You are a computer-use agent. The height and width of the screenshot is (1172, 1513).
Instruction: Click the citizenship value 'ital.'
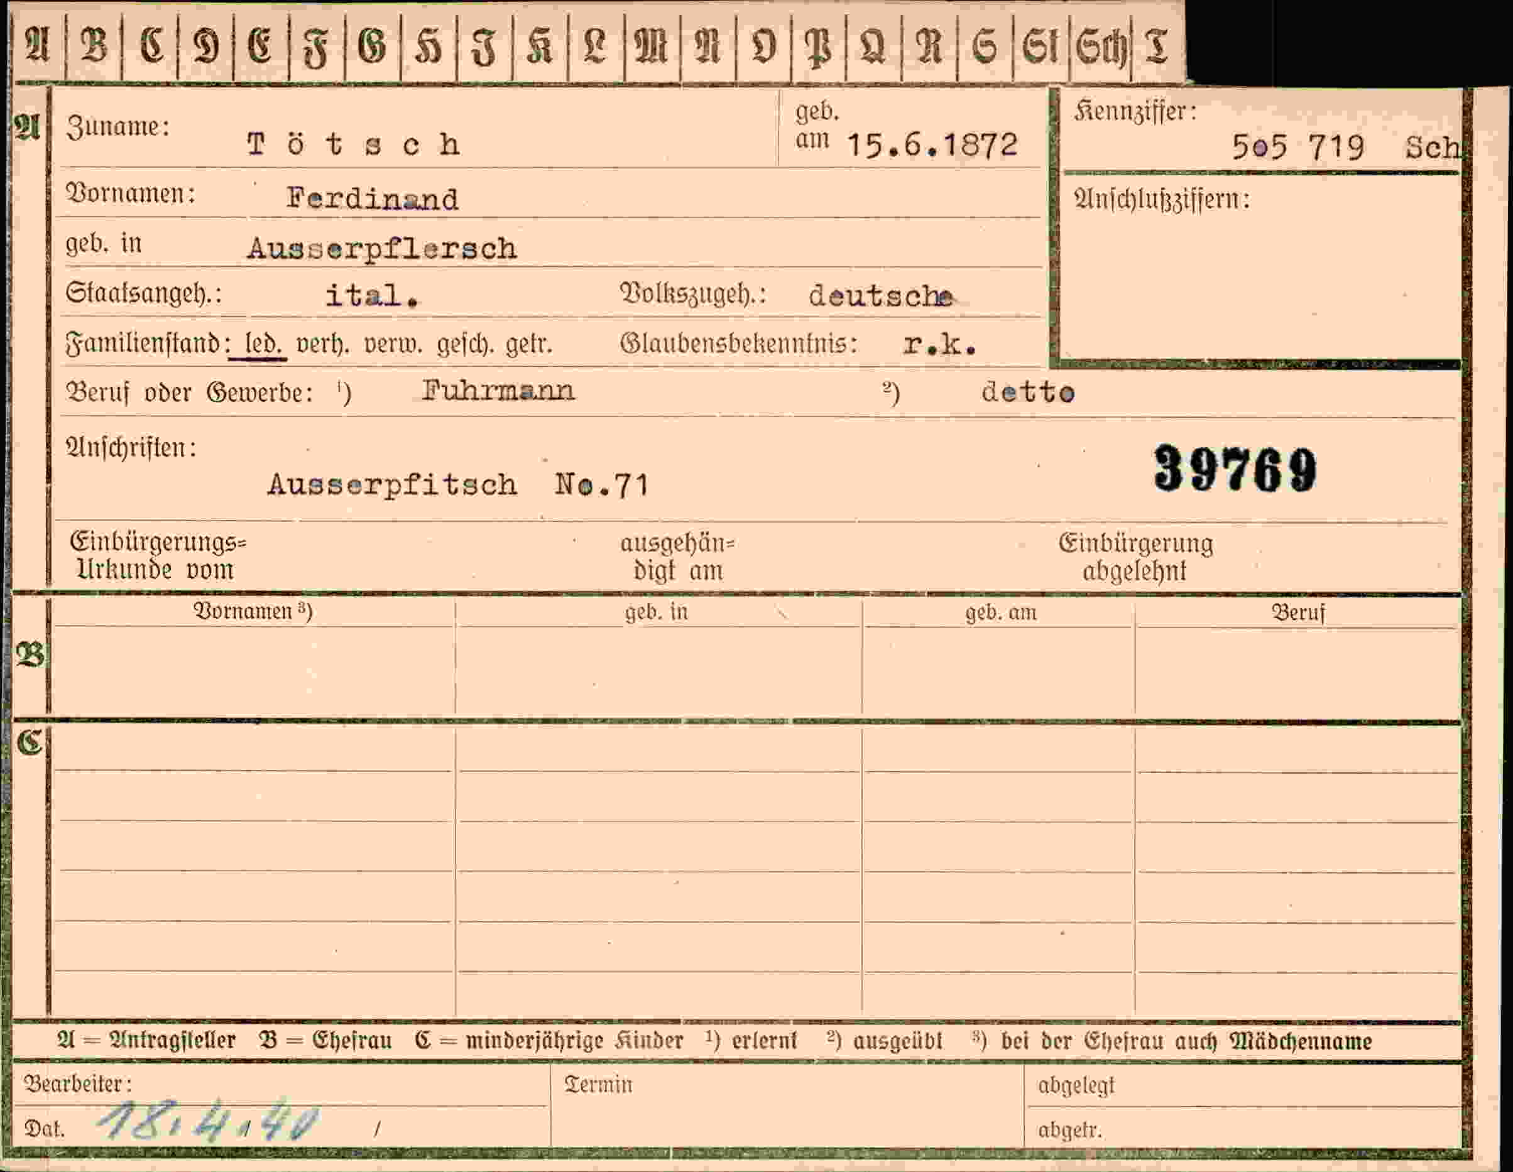point(372,296)
